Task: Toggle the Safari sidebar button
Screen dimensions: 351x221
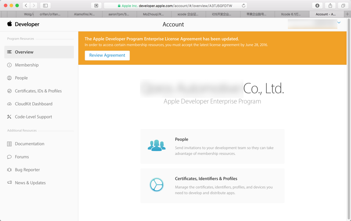Action: pyautogui.click(x=46, y=6)
